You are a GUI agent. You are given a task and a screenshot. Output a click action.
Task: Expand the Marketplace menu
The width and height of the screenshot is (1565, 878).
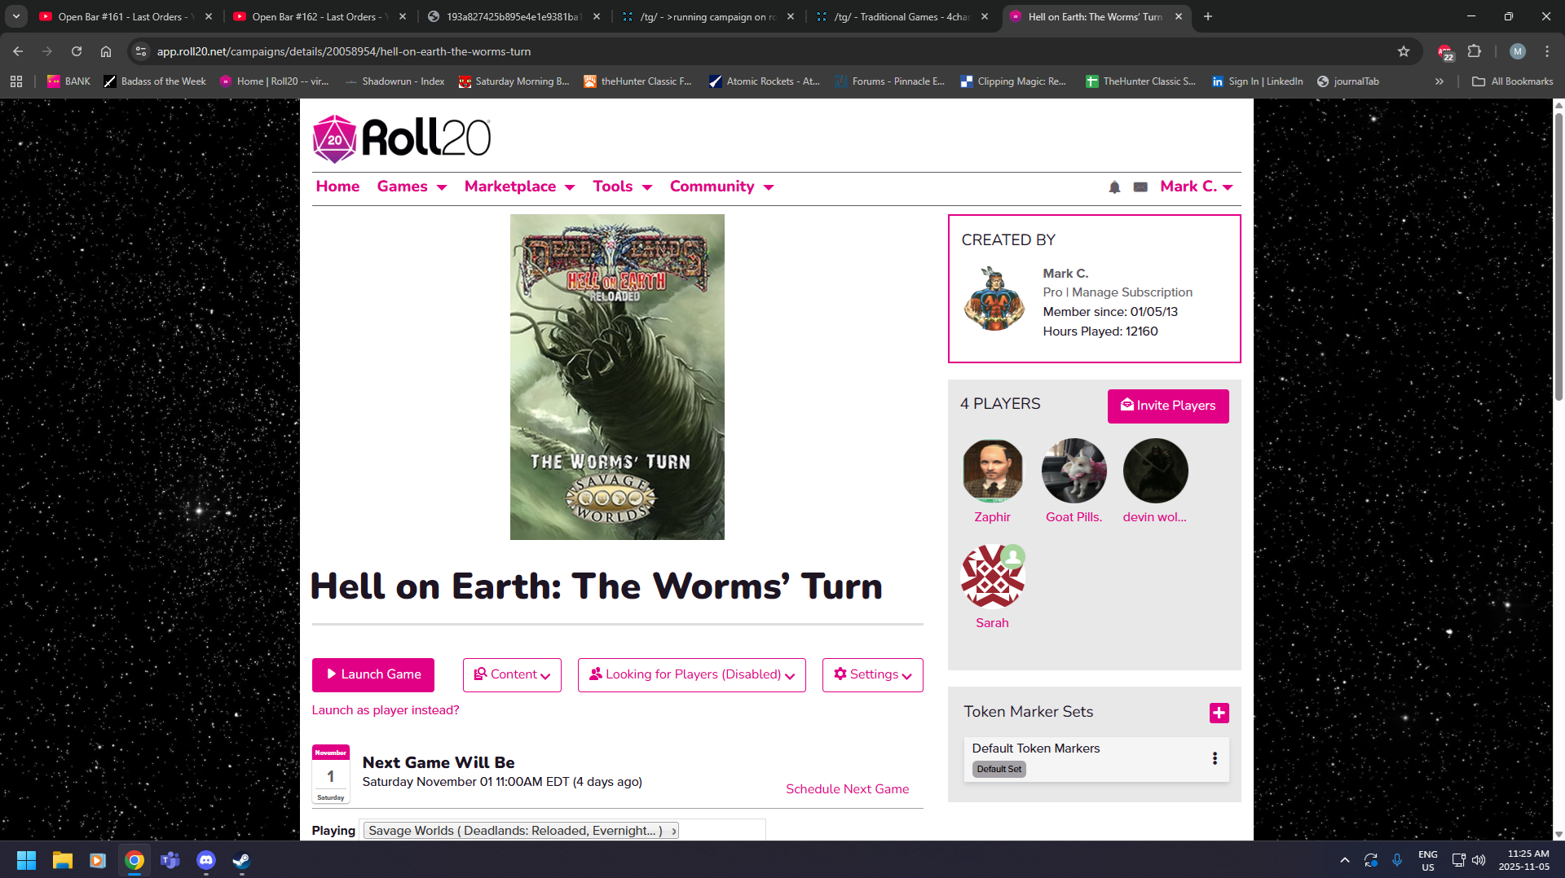(x=519, y=187)
